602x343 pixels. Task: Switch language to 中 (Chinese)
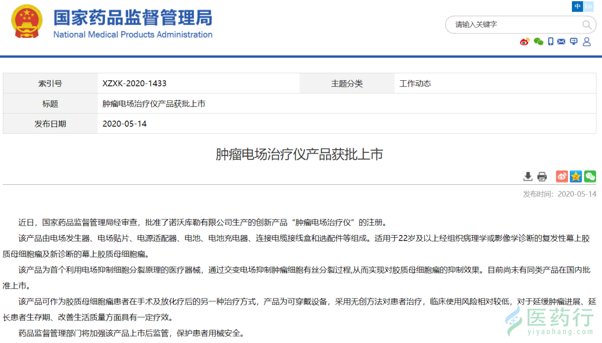point(577,6)
